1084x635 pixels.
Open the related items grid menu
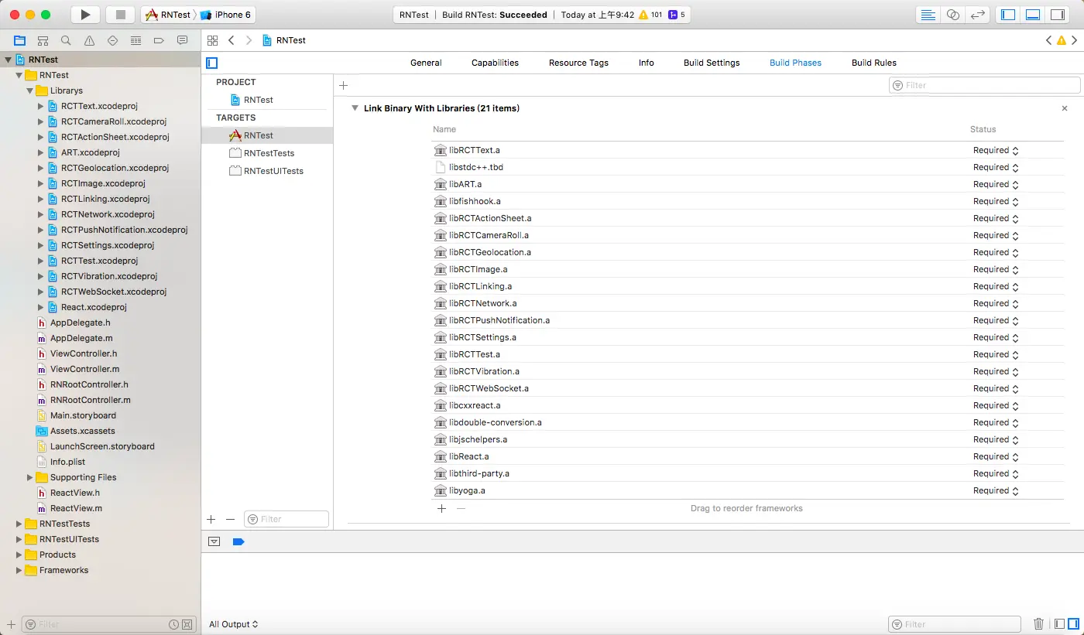coord(213,40)
